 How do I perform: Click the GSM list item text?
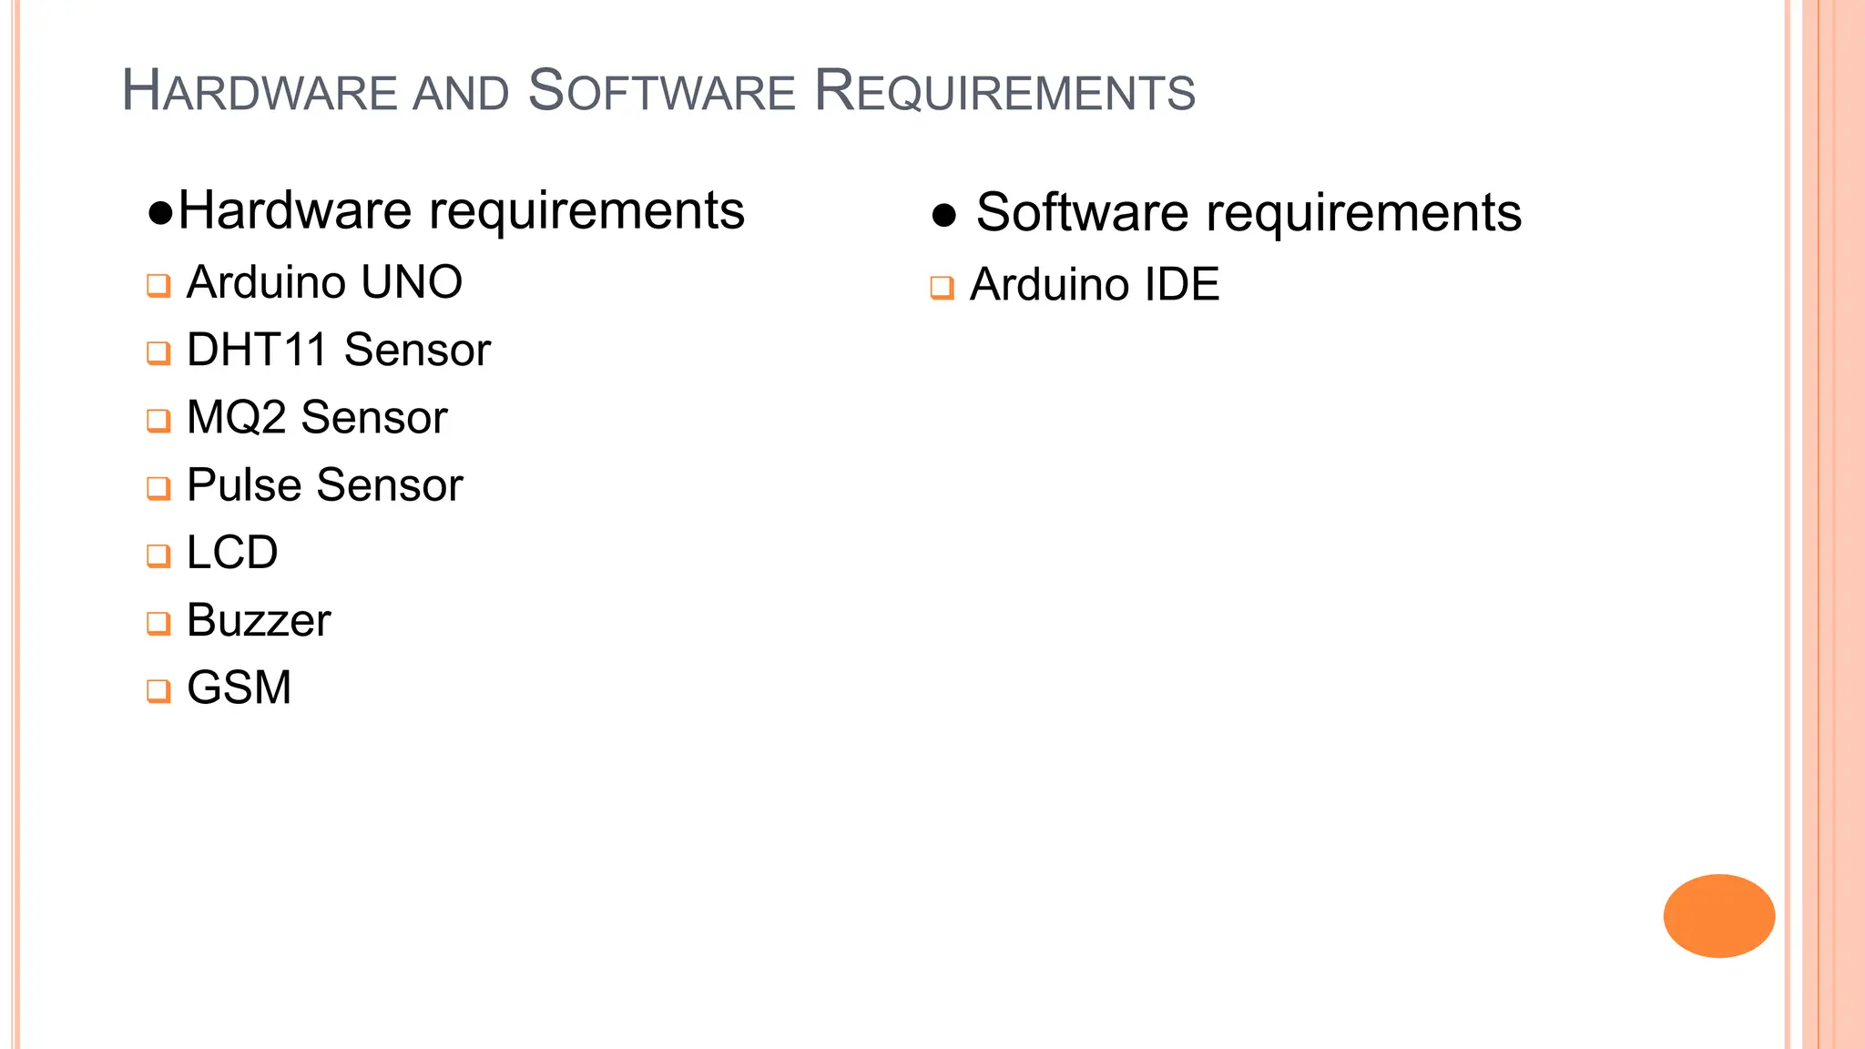239,687
